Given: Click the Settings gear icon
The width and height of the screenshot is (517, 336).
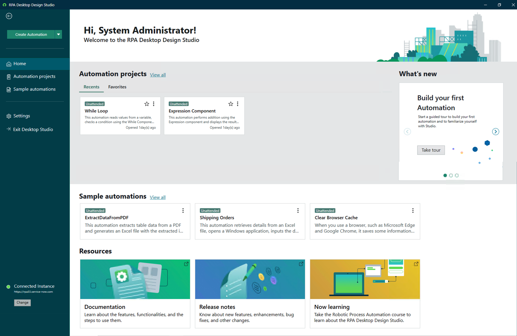Looking at the screenshot, I should (9, 116).
